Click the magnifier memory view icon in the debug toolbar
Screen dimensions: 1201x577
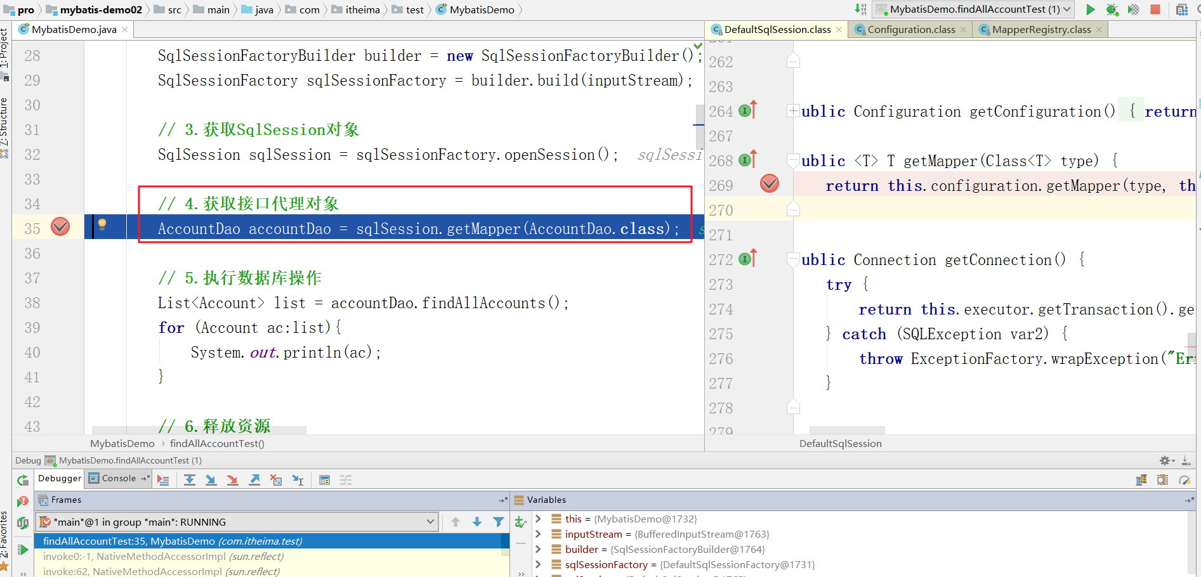click(1162, 480)
